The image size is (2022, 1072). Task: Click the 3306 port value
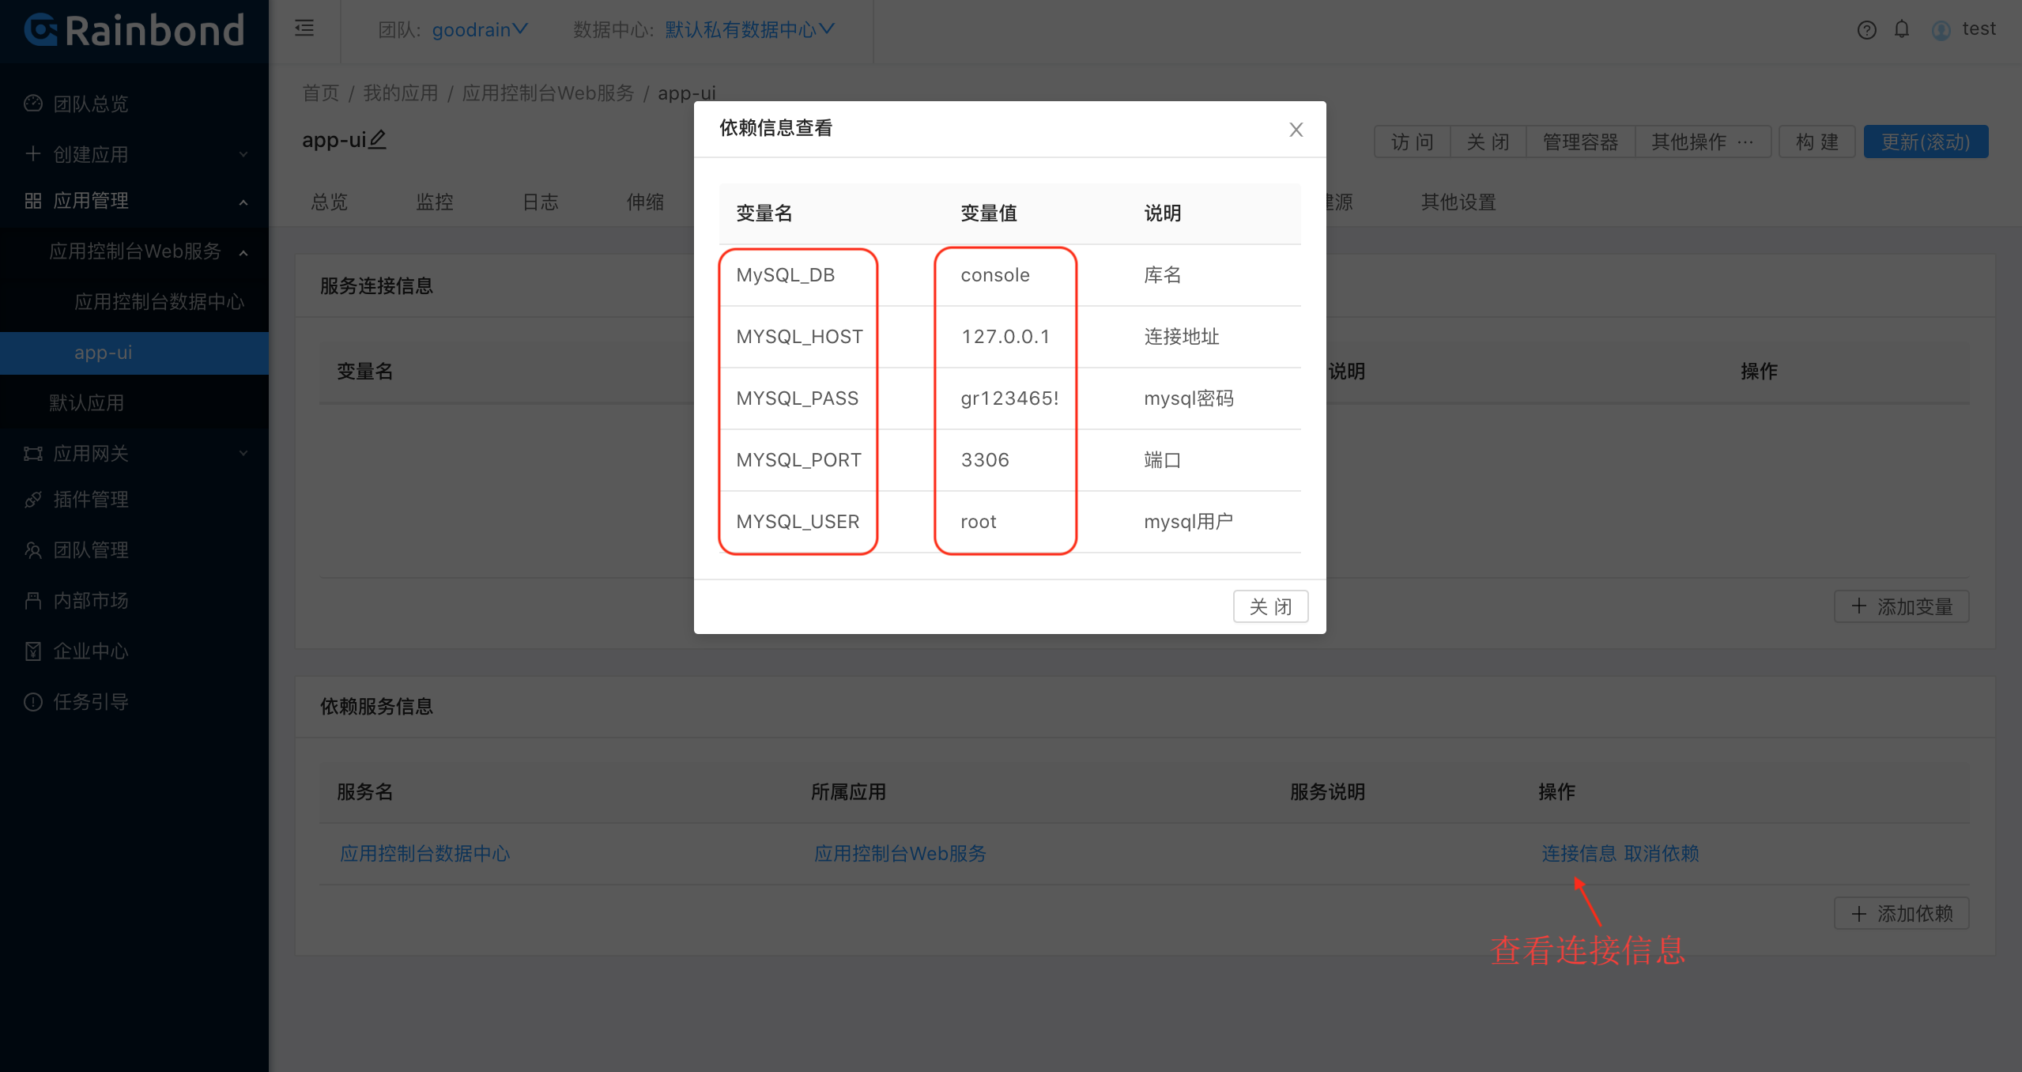pos(984,460)
